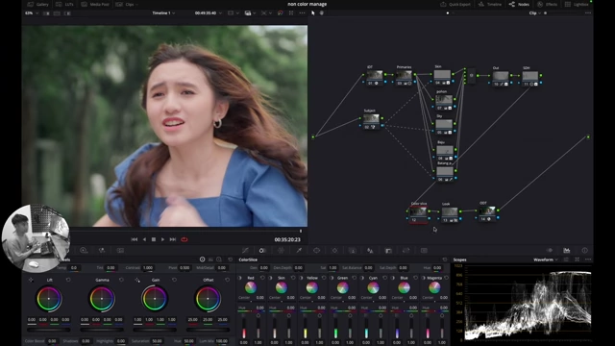The height and width of the screenshot is (346, 615).
Task: Toggle the Blue slice enable icon
Action: (x=393, y=278)
